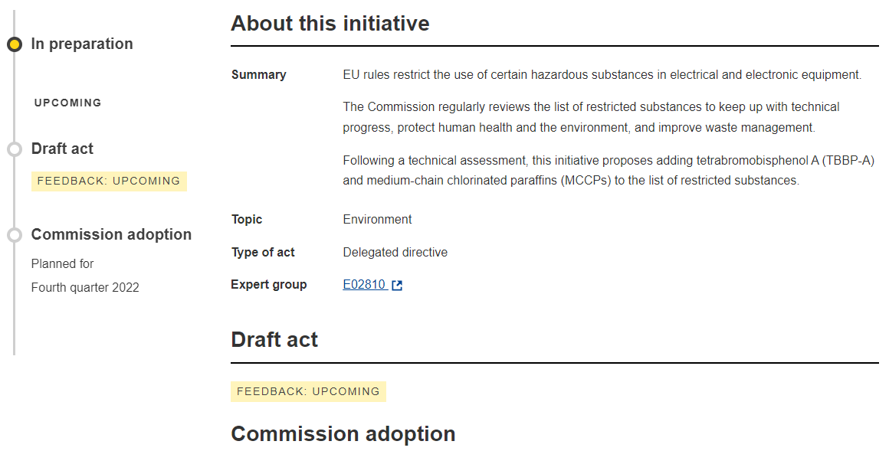Click the Commission adoption timeline circle
The height and width of the screenshot is (451, 889).
(14, 235)
